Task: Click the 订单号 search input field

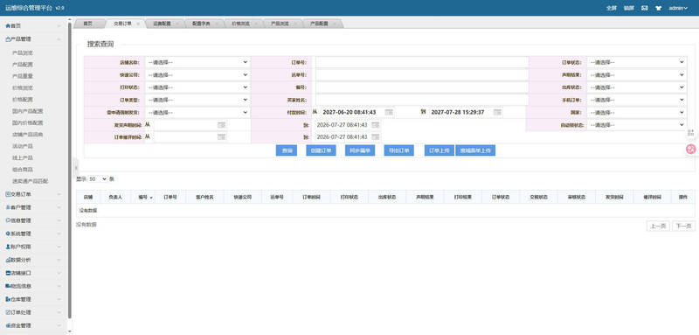Action: [422, 62]
